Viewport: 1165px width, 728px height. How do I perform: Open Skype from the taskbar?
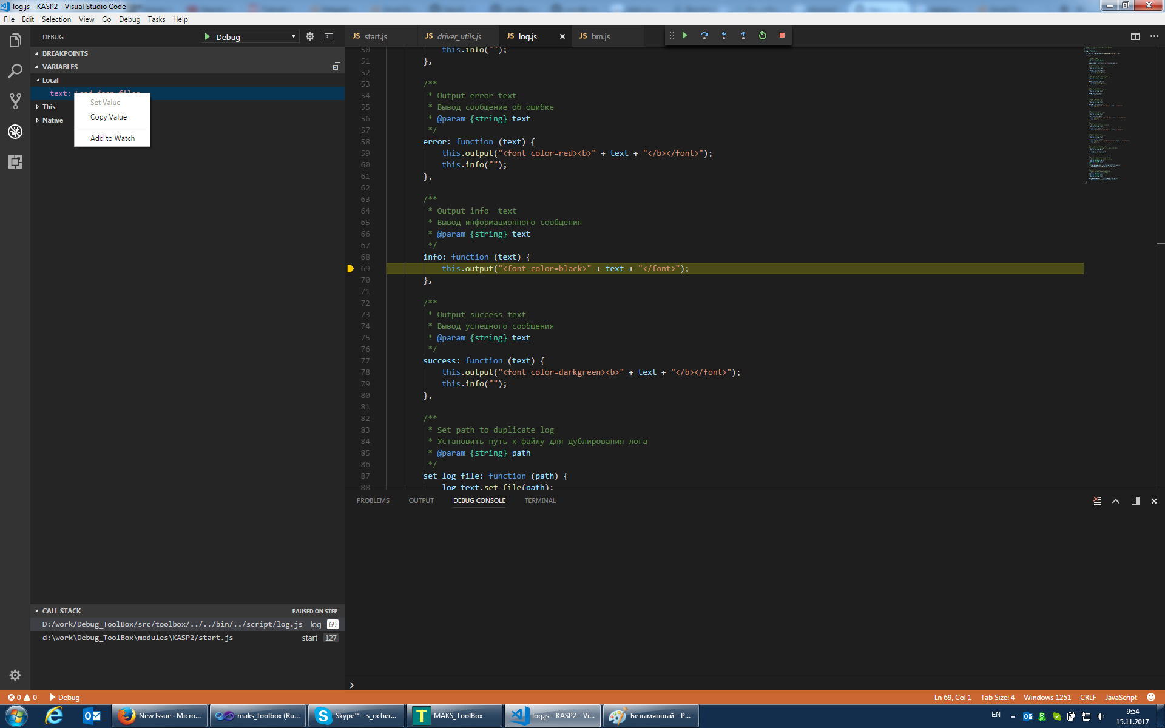356,716
